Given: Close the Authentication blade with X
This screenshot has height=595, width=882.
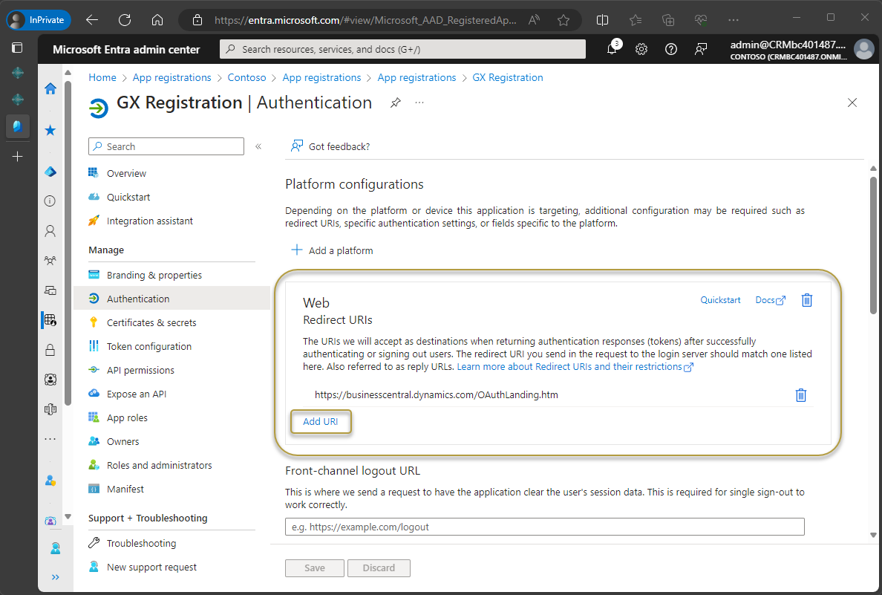Looking at the screenshot, I should 852,103.
